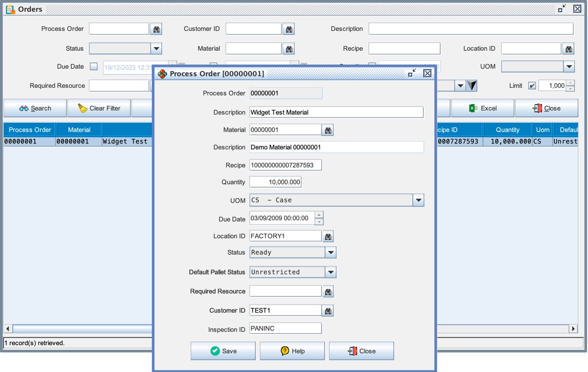Click the Process Order column header
The image size is (588, 372).
pyautogui.click(x=30, y=130)
